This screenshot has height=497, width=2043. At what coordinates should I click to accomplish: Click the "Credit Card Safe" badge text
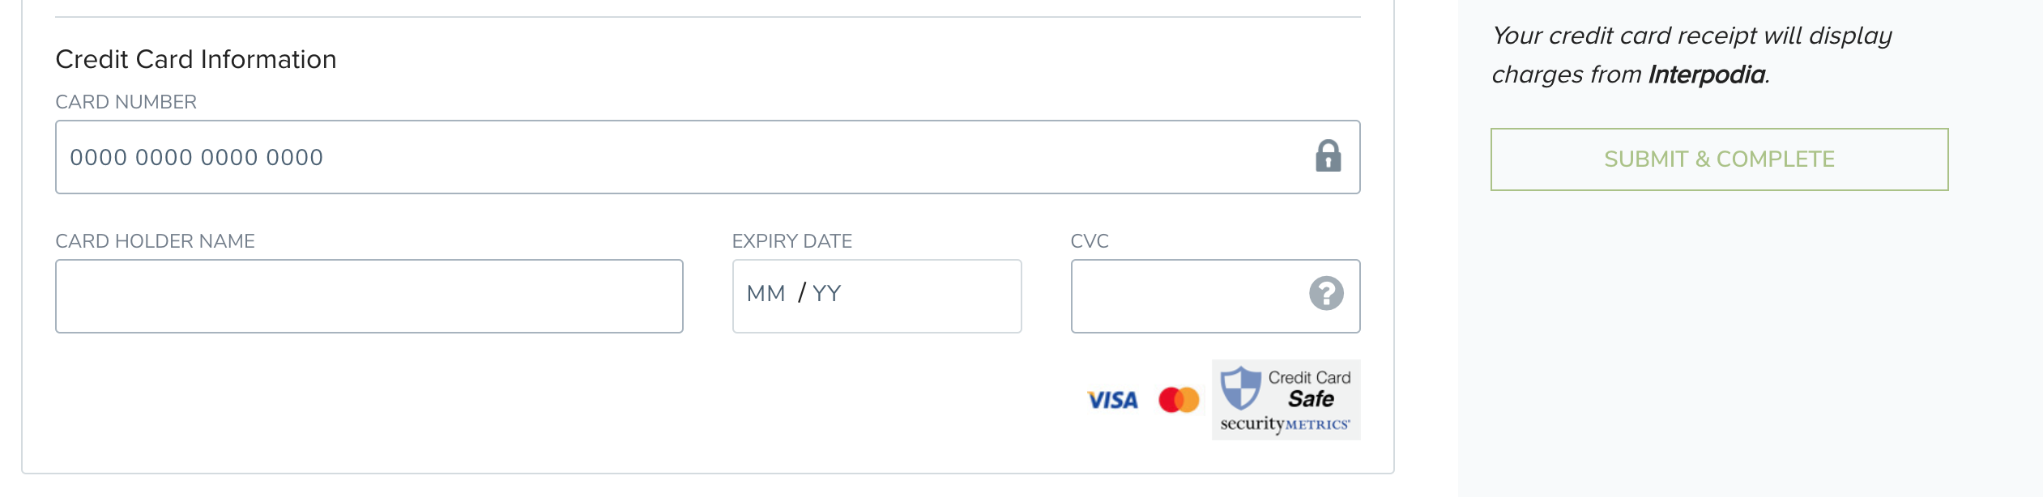[x=1310, y=389]
